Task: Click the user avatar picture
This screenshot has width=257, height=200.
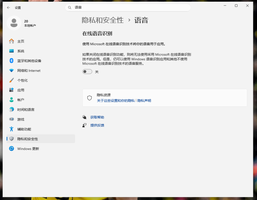Action: click(x=14, y=23)
